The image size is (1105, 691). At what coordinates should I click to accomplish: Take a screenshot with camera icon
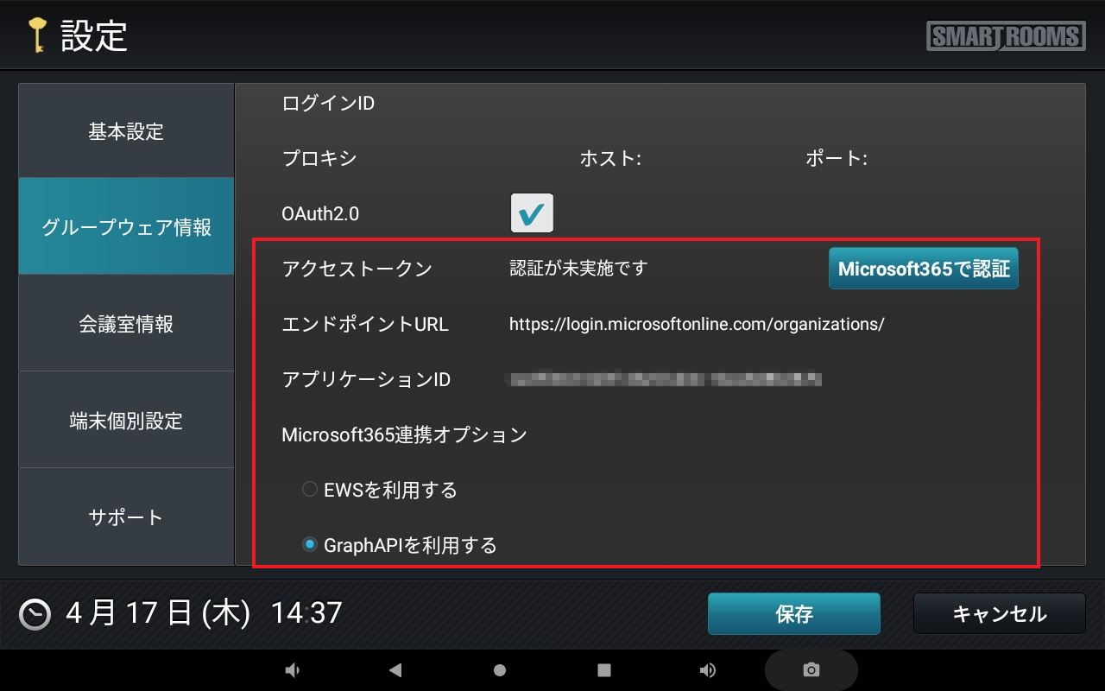tap(811, 670)
